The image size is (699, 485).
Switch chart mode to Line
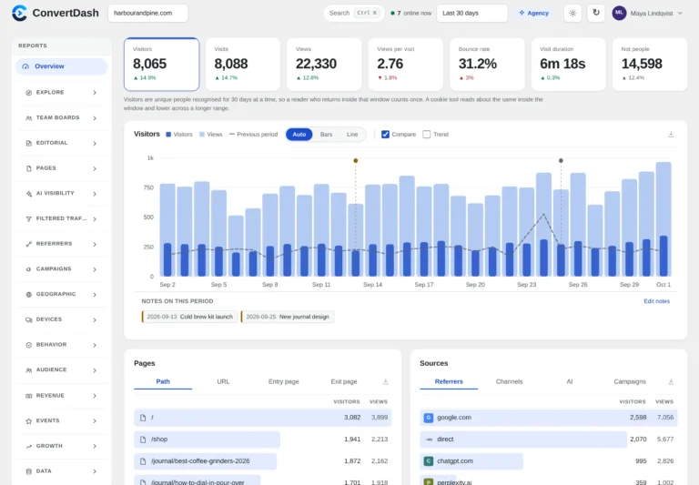[x=352, y=134]
